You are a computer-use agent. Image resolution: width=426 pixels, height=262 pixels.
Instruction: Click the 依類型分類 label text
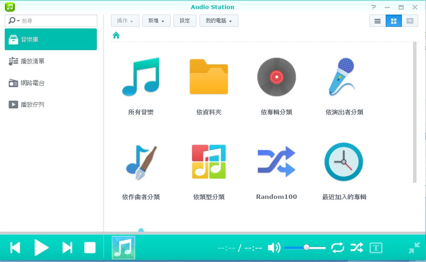[209, 196]
